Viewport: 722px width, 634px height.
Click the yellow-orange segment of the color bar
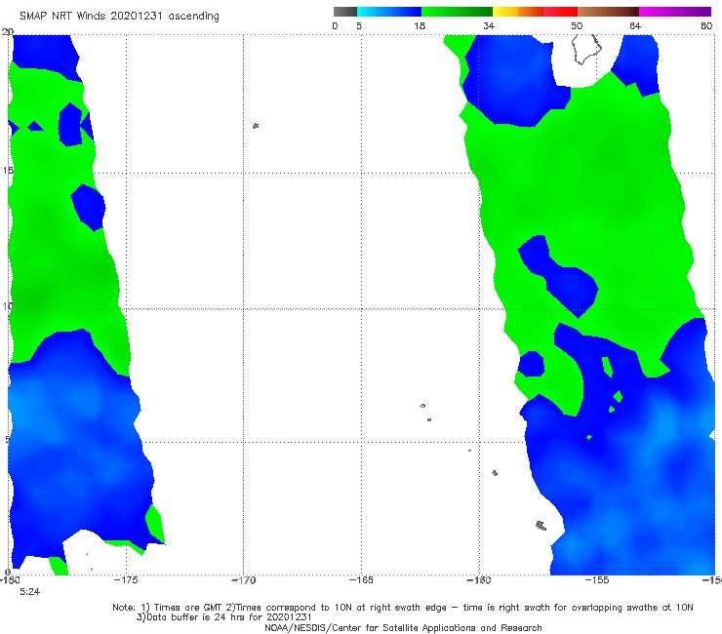coord(517,12)
